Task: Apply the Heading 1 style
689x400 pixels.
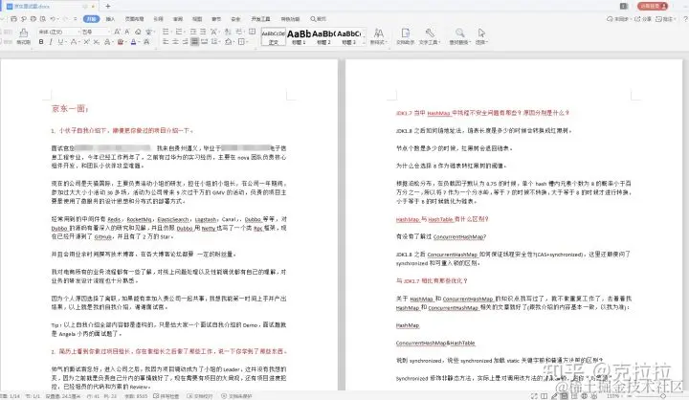Action: (299, 36)
